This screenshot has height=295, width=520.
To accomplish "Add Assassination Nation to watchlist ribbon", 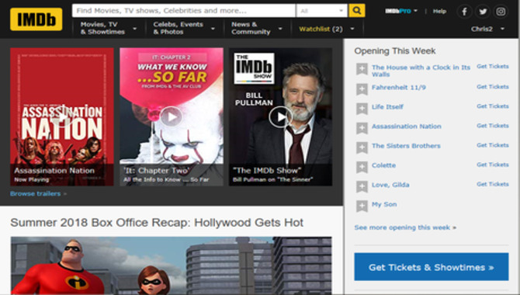I will (362, 128).
